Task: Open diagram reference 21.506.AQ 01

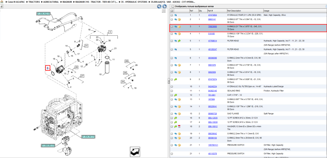Action: [43, 13]
